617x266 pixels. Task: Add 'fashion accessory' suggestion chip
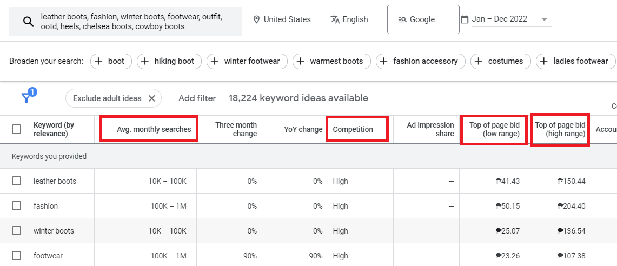point(421,61)
